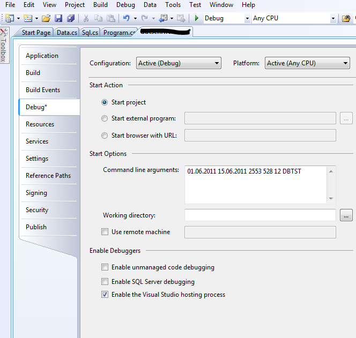This screenshot has height=338, width=356.
Task: Click the Redo arrow icon
Action: (144, 18)
